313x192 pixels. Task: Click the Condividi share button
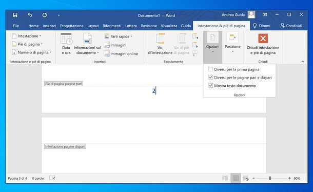point(291,26)
